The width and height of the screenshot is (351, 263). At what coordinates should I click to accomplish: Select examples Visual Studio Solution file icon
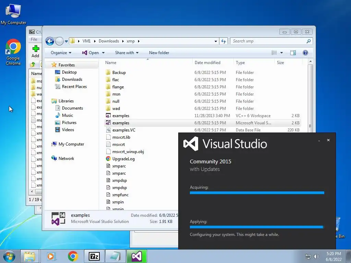coord(108,123)
